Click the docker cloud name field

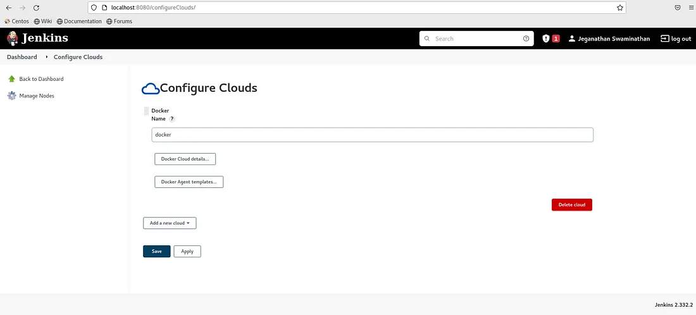coord(373,135)
